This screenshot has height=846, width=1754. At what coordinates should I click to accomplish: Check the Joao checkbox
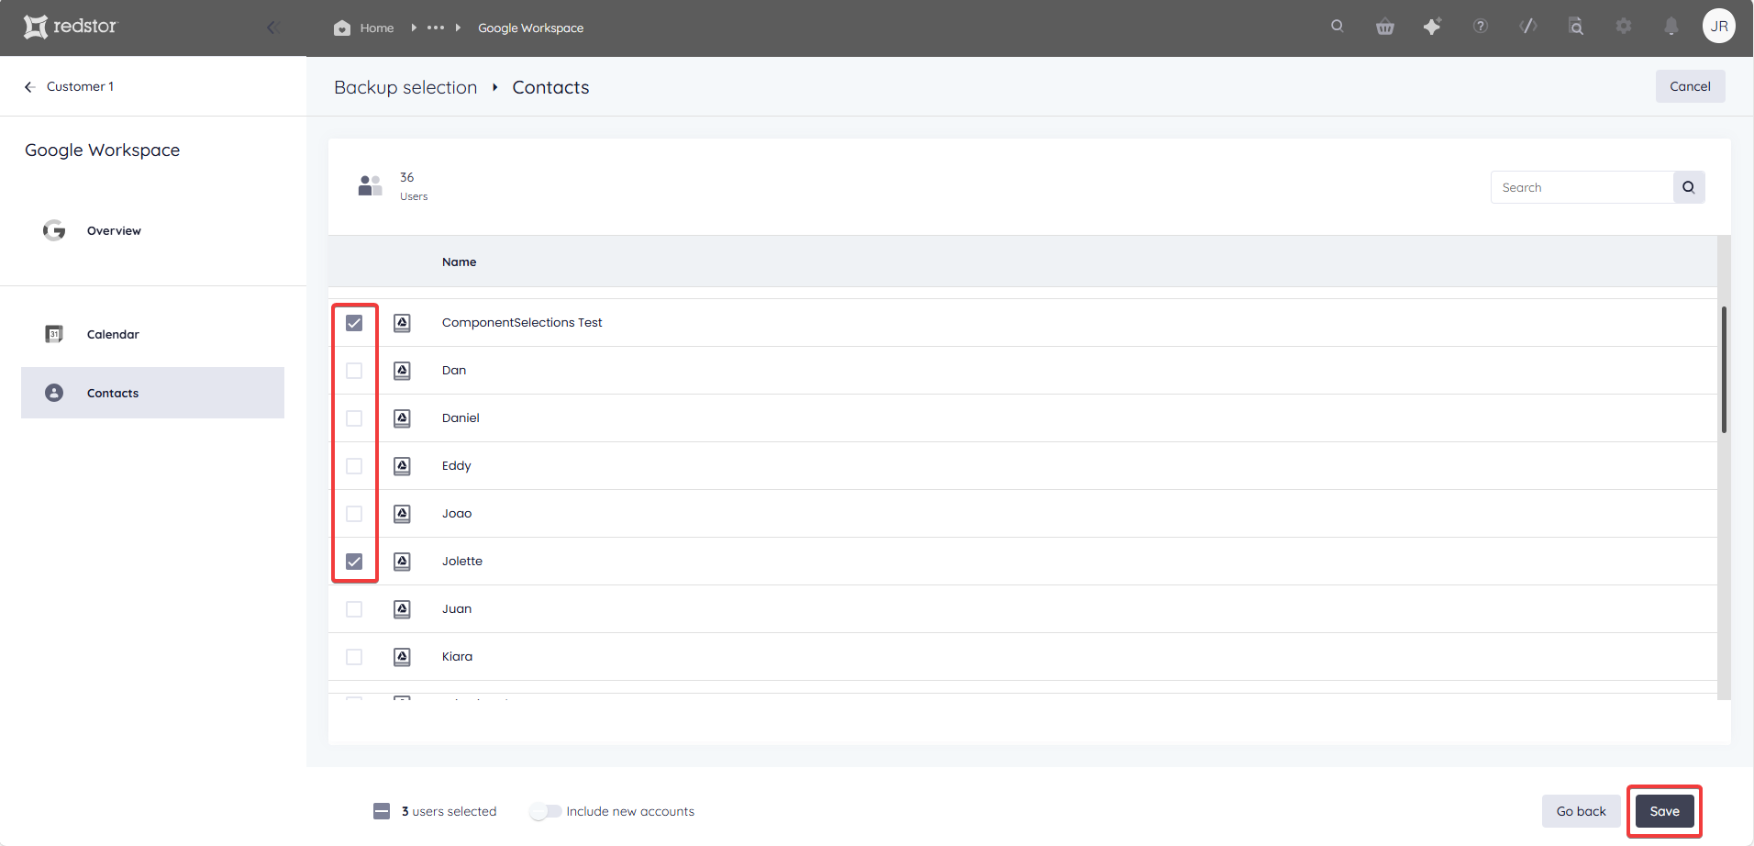(354, 514)
